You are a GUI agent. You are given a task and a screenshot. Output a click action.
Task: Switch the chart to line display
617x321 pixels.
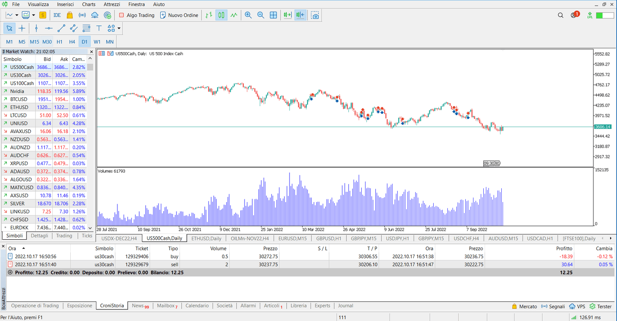point(234,15)
